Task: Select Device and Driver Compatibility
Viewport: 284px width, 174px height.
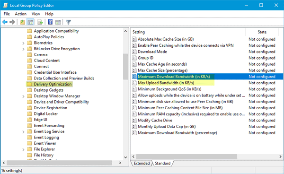Action: (x=62, y=102)
